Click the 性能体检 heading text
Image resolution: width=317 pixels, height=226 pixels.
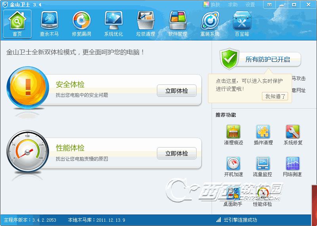pos(70,148)
